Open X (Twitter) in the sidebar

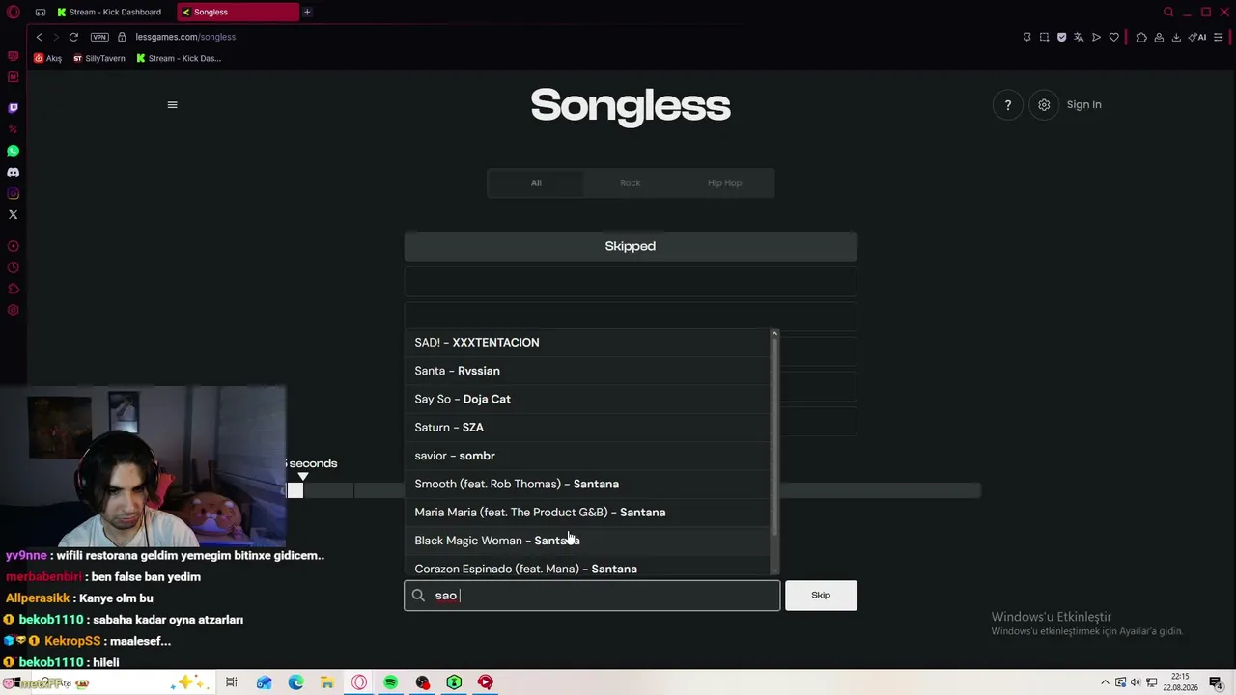click(14, 214)
